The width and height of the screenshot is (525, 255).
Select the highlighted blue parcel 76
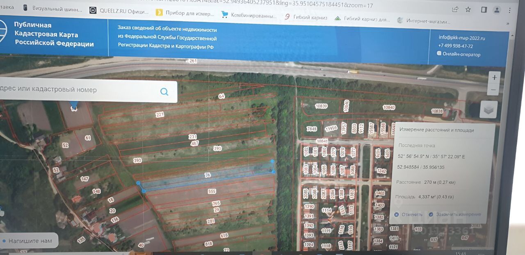pyautogui.click(x=208, y=176)
